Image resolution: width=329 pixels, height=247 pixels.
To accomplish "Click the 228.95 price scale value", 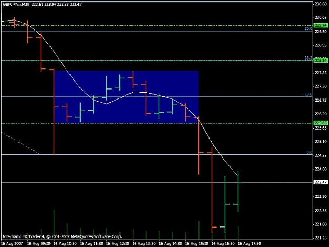I will pos(321,45).
